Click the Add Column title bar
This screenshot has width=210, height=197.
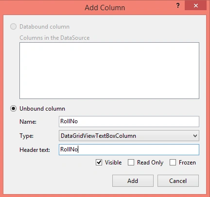pos(105,8)
